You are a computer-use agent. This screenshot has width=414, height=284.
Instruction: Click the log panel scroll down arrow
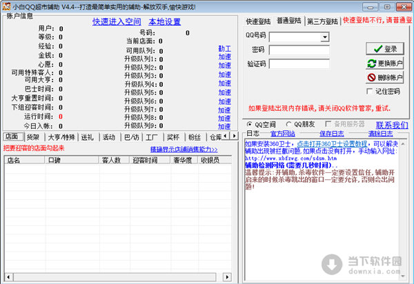coord(403,276)
